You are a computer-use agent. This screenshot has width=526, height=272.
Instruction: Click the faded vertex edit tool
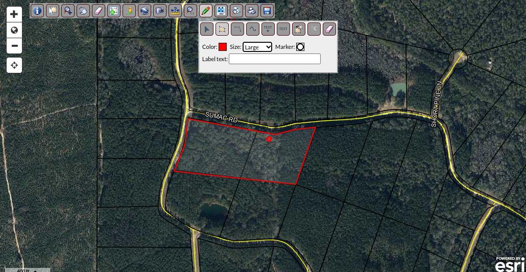click(314, 29)
